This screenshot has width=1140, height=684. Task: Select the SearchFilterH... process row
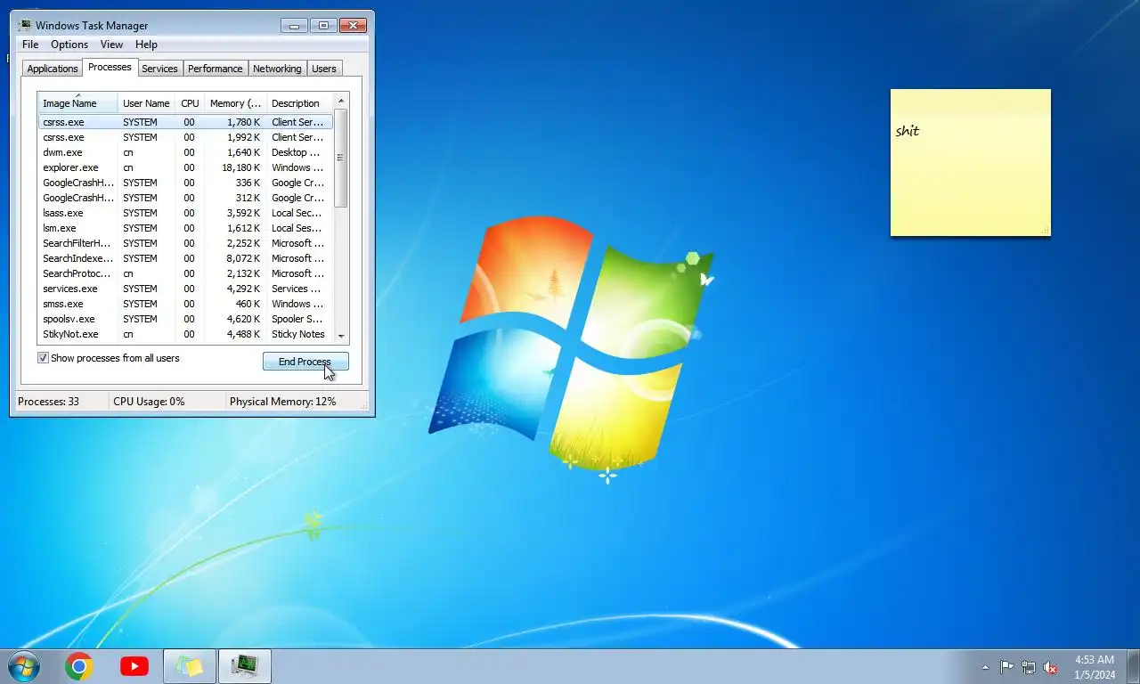[185, 243]
